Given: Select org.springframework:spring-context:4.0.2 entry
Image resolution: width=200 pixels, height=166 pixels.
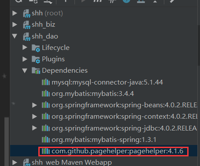Looking at the screenshot, I should (124, 117).
